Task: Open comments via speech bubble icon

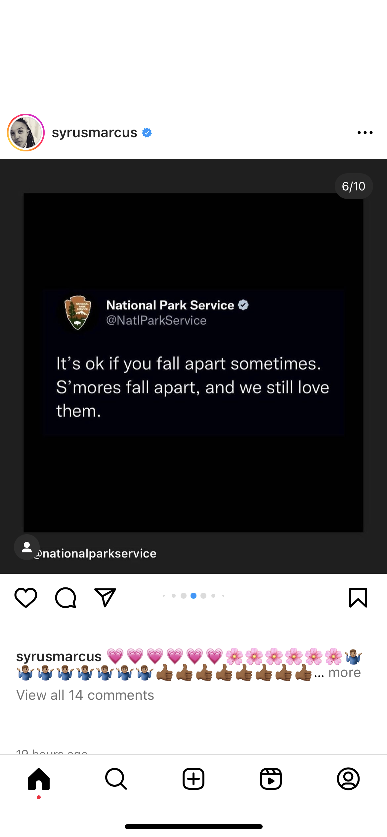Action: (x=65, y=597)
